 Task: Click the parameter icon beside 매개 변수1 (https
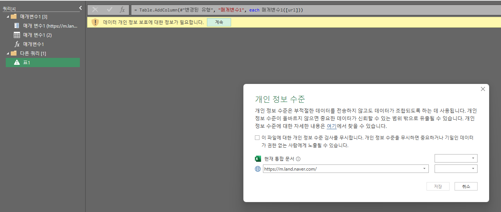click(x=17, y=26)
